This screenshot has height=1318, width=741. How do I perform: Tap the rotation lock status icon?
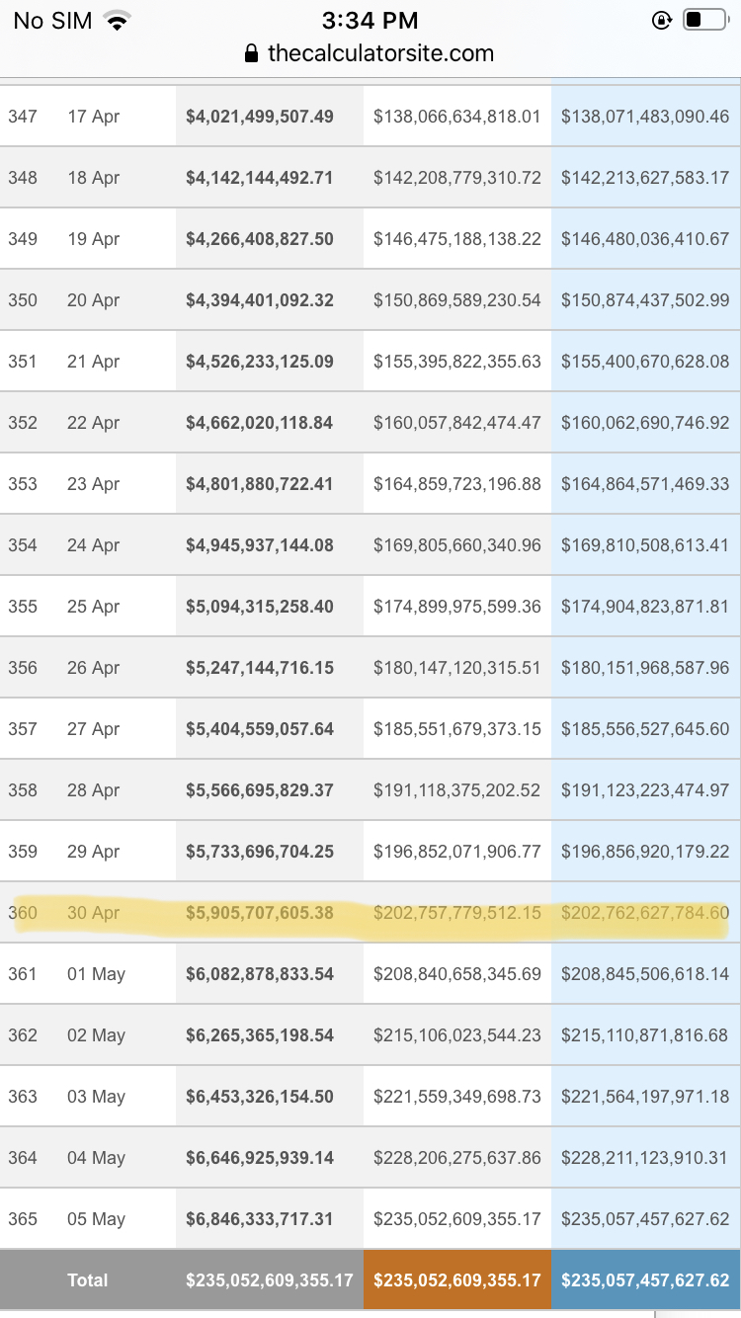(x=662, y=20)
